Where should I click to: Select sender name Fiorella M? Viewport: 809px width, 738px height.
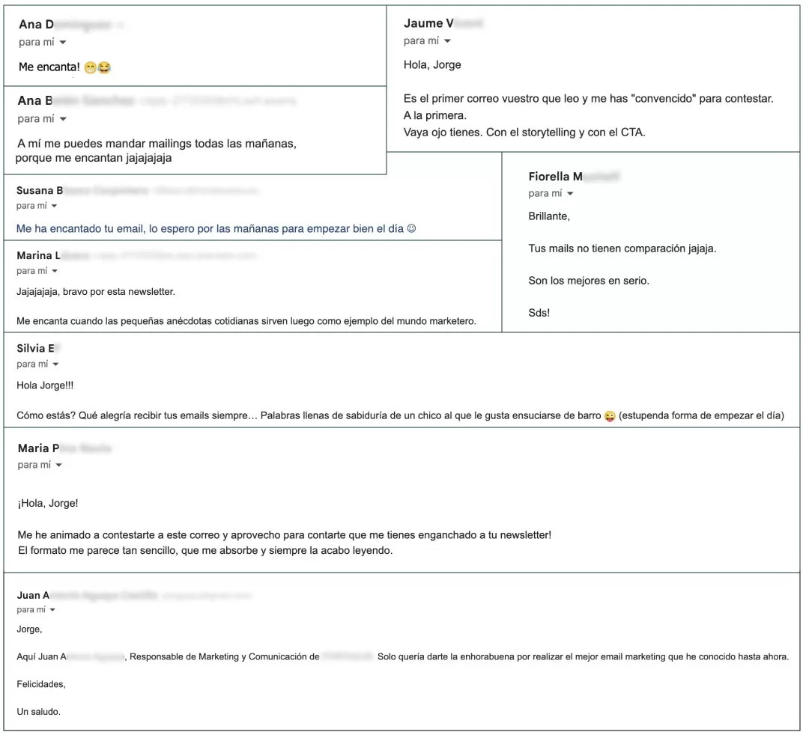coord(555,176)
